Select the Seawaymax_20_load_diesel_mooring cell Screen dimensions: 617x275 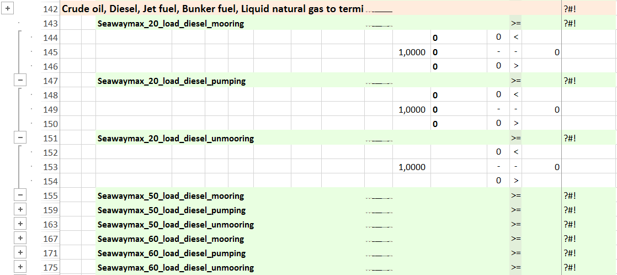(x=171, y=24)
